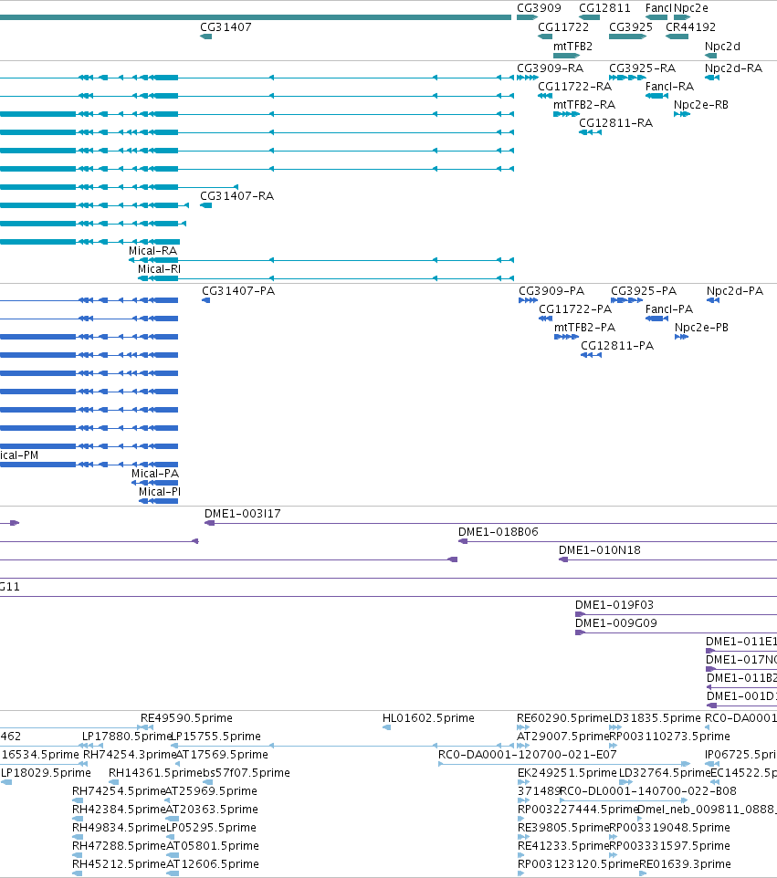Click the AT17569.5prime EST

[177, 764]
